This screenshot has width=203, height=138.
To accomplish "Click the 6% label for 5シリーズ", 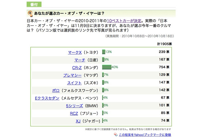I will click(x=106, y=105).
